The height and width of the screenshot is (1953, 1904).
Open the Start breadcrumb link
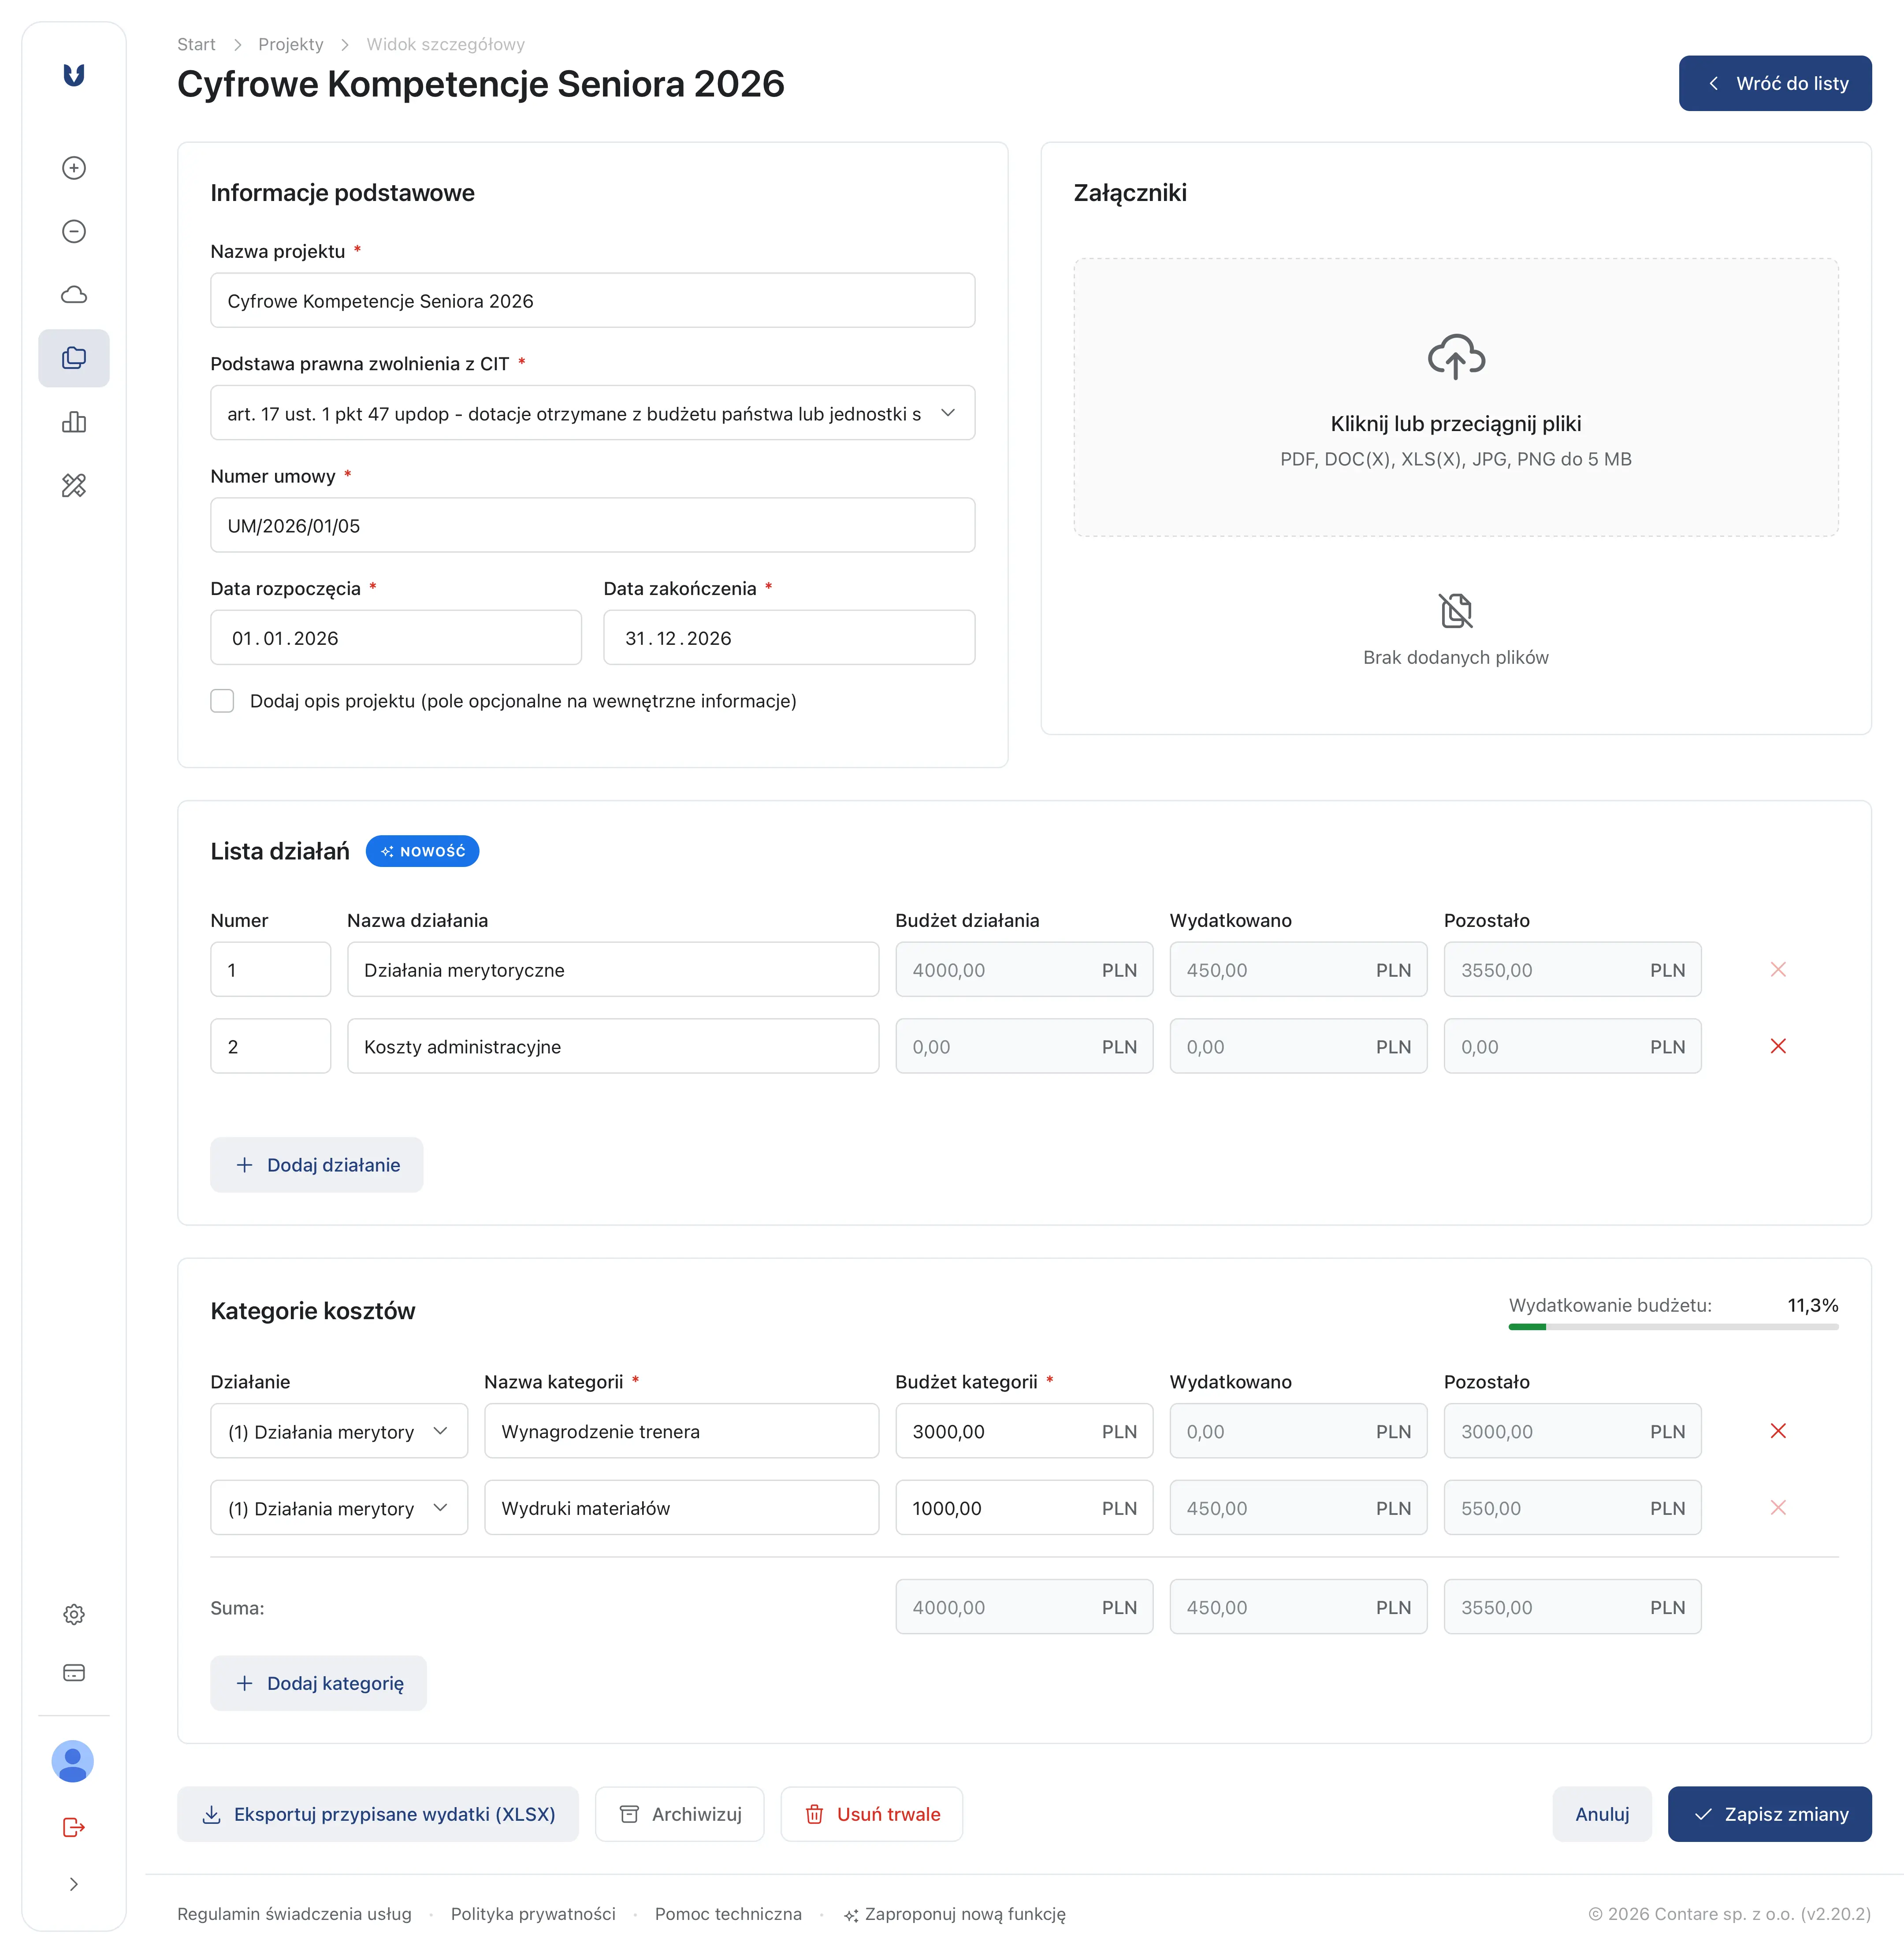coord(196,44)
